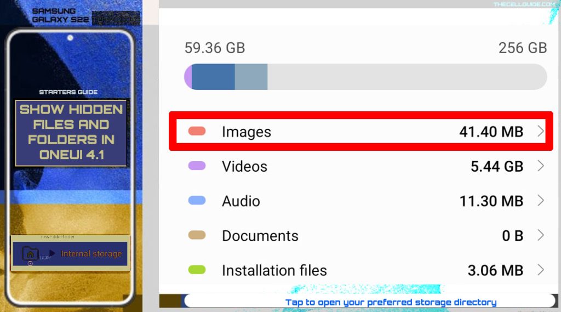Screen dimensions: 561x312
Task: Expand Audio using its chevron arrow
Action: tap(541, 200)
